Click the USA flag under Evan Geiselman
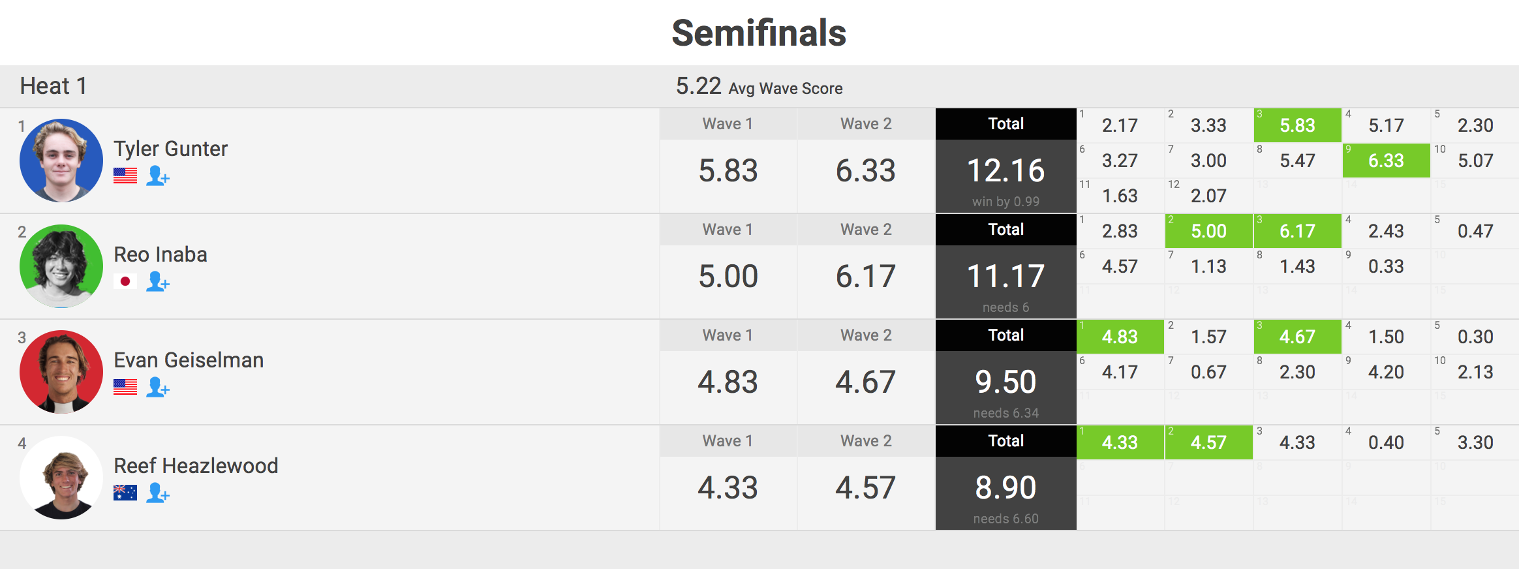This screenshot has width=1519, height=569. [x=125, y=388]
